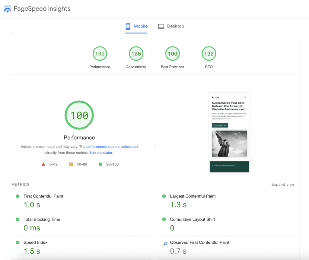The height and width of the screenshot is (260, 309).
Task: Click the PageSpeed Insights logo icon
Action: click(x=8, y=9)
